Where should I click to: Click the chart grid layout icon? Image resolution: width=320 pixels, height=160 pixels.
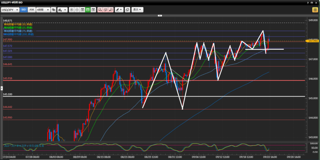(82, 10)
